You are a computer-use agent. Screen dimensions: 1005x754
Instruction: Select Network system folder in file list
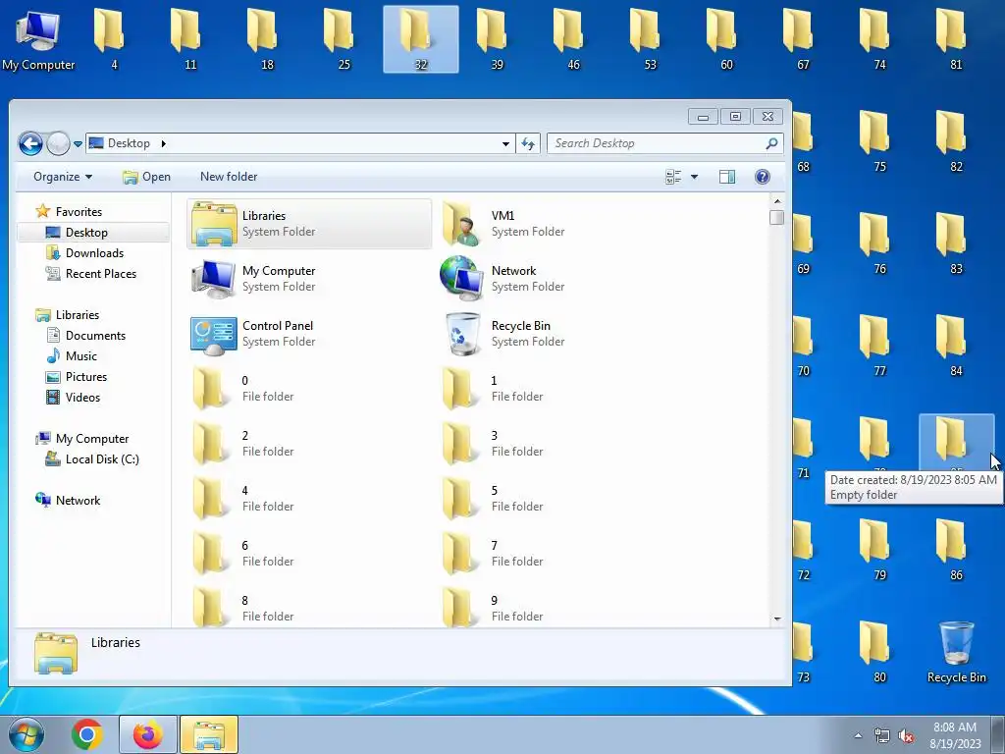[558, 278]
